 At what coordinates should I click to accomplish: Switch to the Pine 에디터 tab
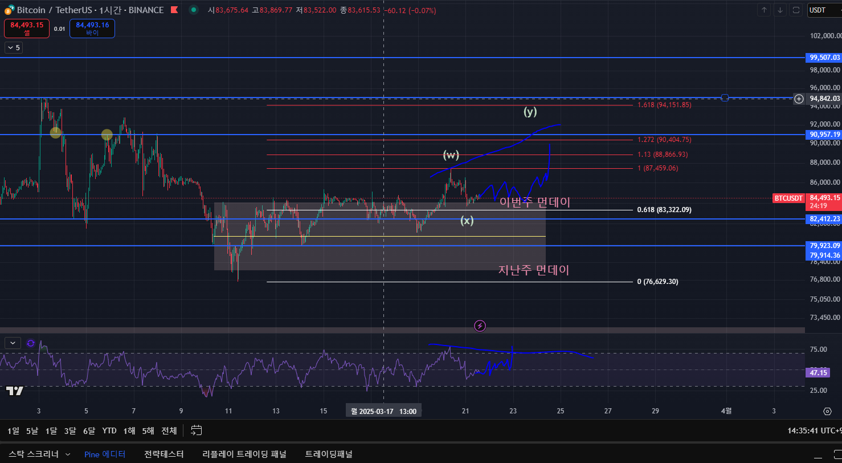(105, 454)
